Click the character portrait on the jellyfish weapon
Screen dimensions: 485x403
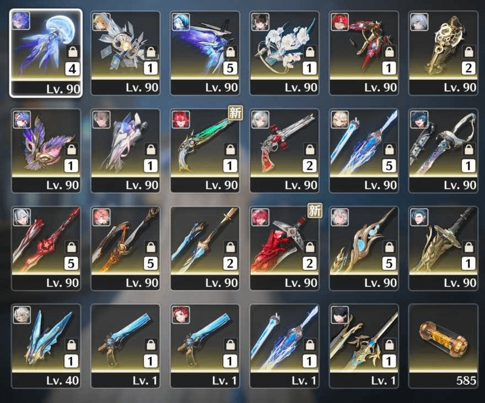[21, 21]
